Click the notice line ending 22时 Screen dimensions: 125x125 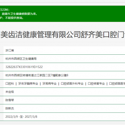pyautogui.click(x=5, y=10)
